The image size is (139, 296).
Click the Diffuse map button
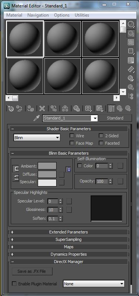(61, 175)
